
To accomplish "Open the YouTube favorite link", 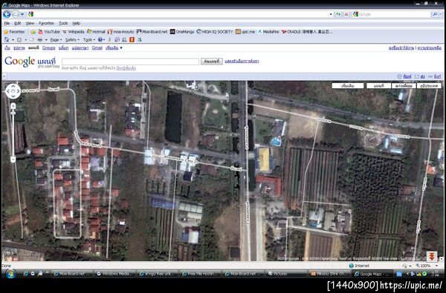I will (49, 32).
